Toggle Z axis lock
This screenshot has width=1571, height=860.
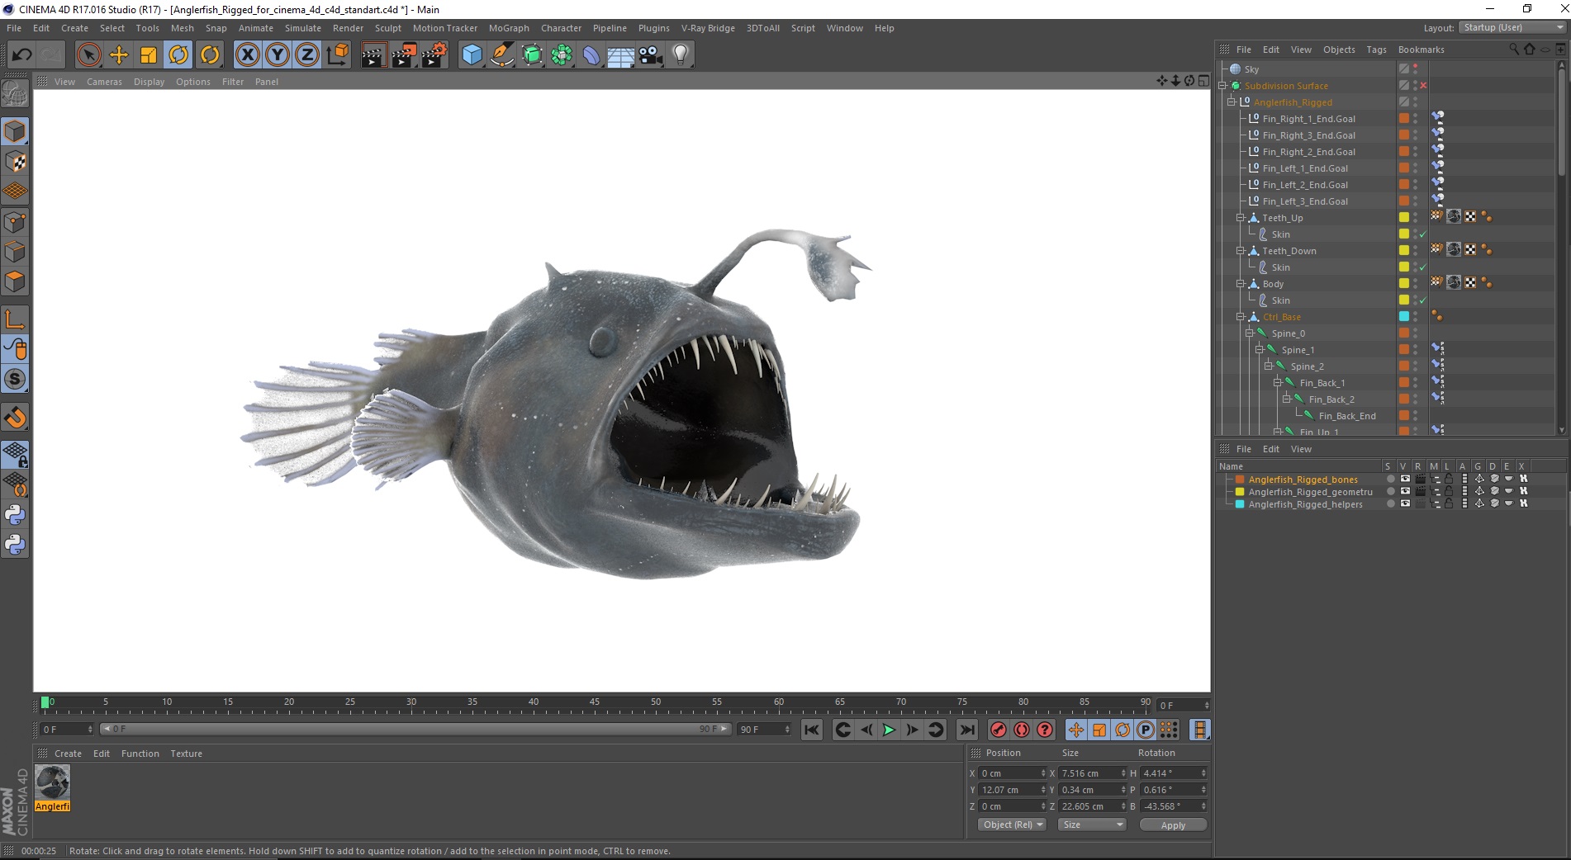[x=307, y=55]
